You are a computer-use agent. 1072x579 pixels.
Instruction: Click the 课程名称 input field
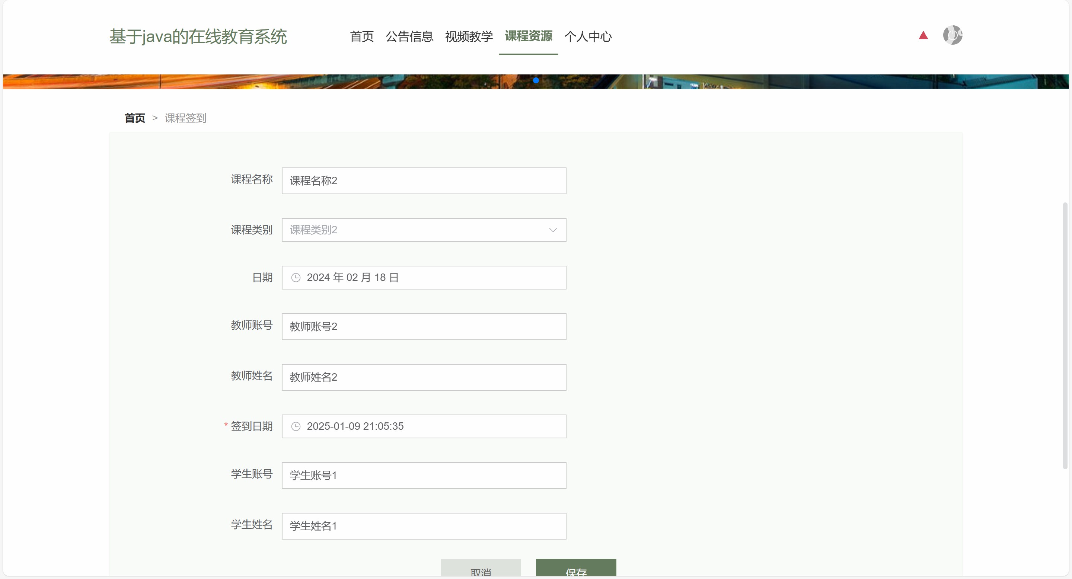point(424,180)
